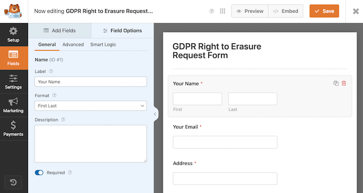Open the Settings panel in sidebar
Viewport: 363px width, 193px height.
pos(13,82)
